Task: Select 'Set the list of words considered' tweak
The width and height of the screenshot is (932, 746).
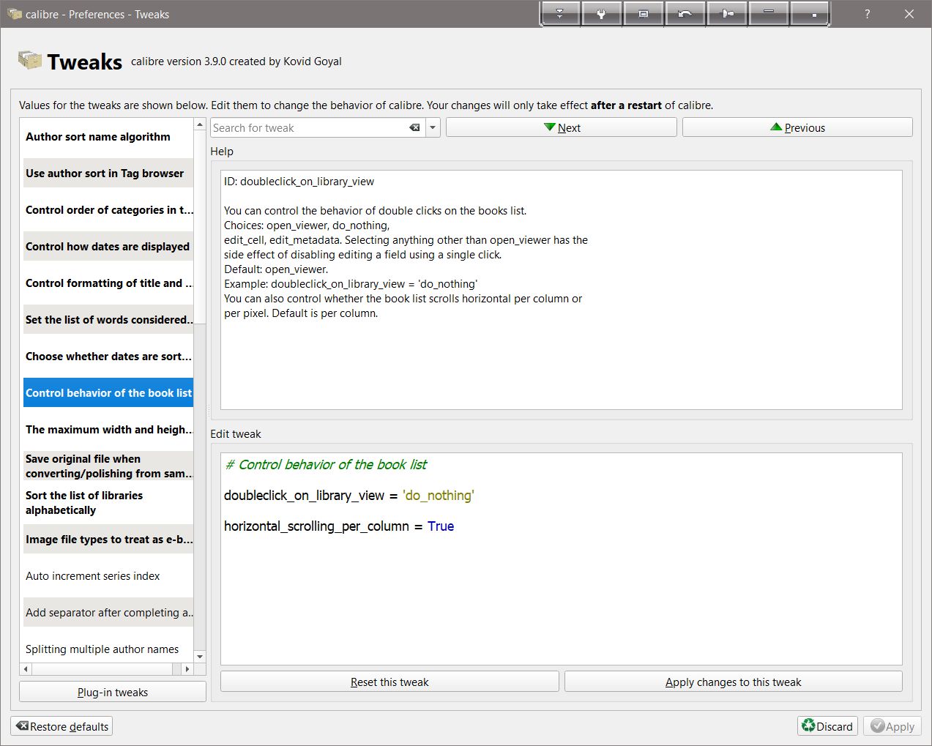Action: click(108, 319)
